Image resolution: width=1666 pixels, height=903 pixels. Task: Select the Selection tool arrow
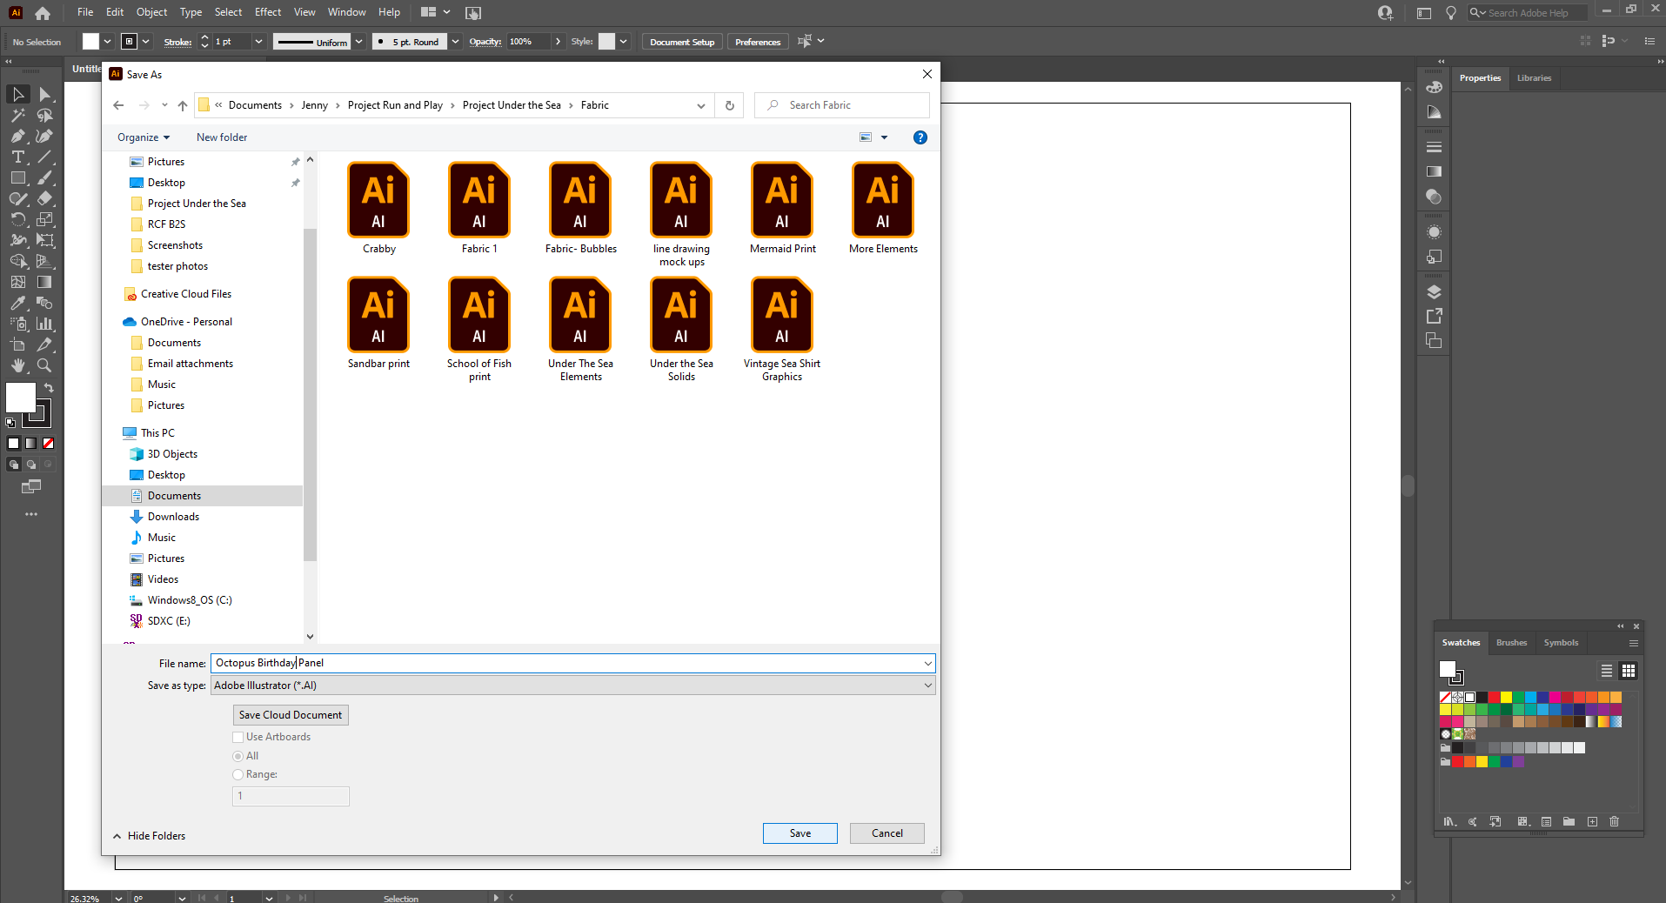coord(18,94)
